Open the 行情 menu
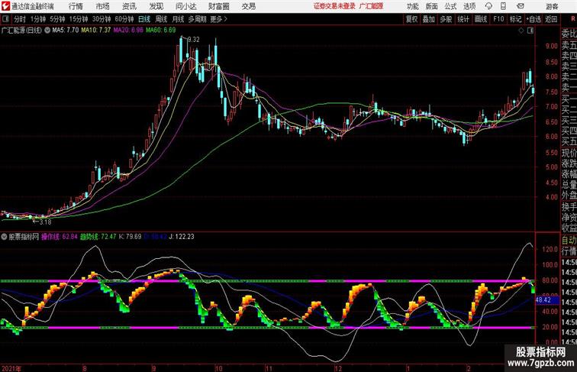This screenshot has width=577, height=372. (76, 6)
